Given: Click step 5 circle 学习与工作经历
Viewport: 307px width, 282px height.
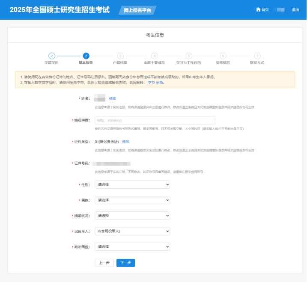Looking at the screenshot, I should 189,56.
